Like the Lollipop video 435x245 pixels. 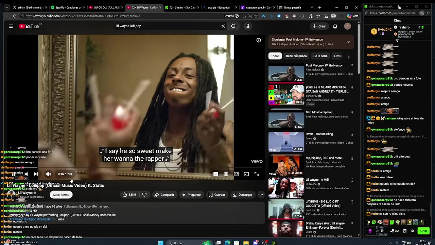coord(129,195)
